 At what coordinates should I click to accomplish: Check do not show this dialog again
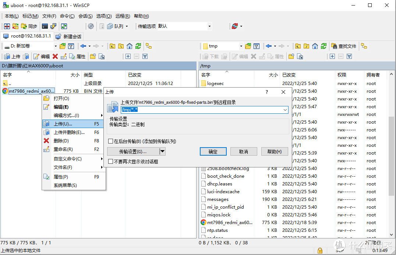coord(110,161)
